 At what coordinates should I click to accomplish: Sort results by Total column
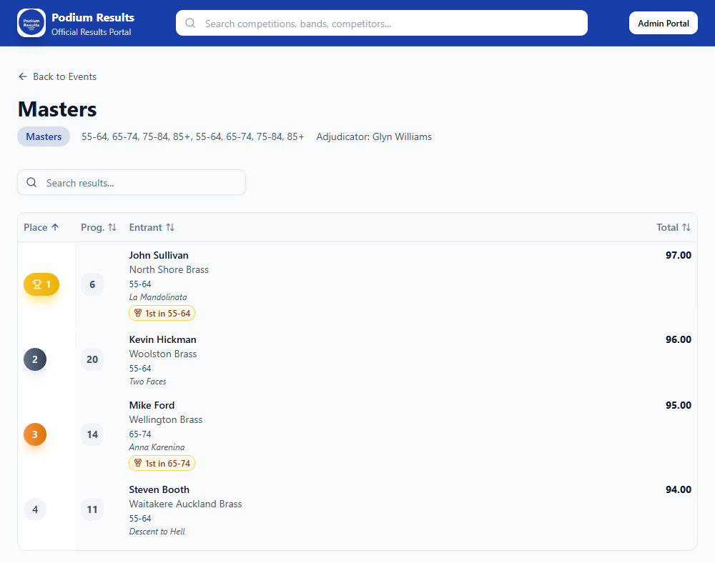(x=674, y=227)
